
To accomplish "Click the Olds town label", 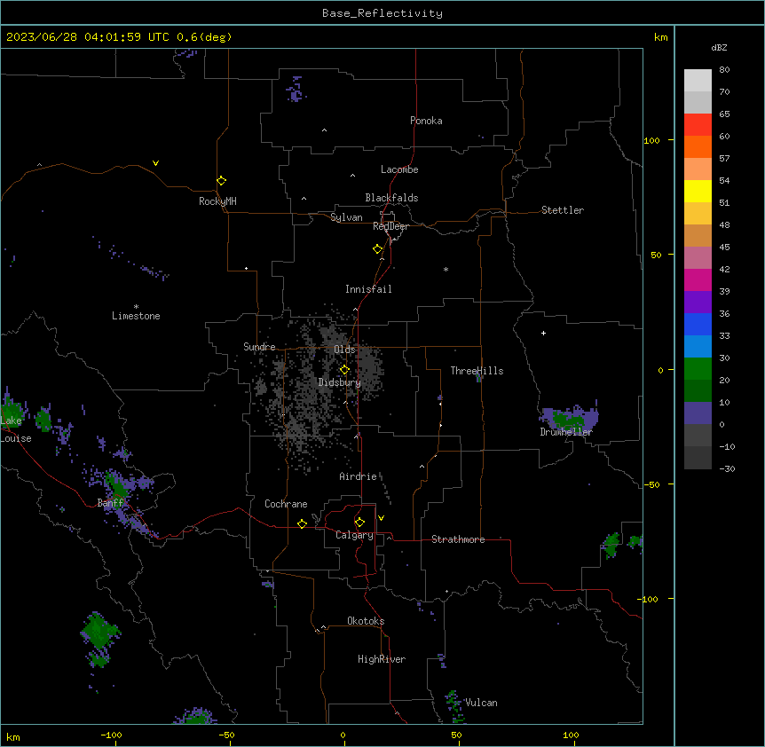I will click(x=344, y=350).
